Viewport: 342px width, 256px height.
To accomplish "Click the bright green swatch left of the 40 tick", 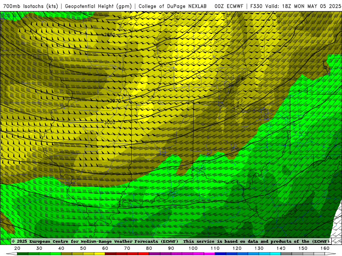I will pyautogui.click(x=56, y=254).
